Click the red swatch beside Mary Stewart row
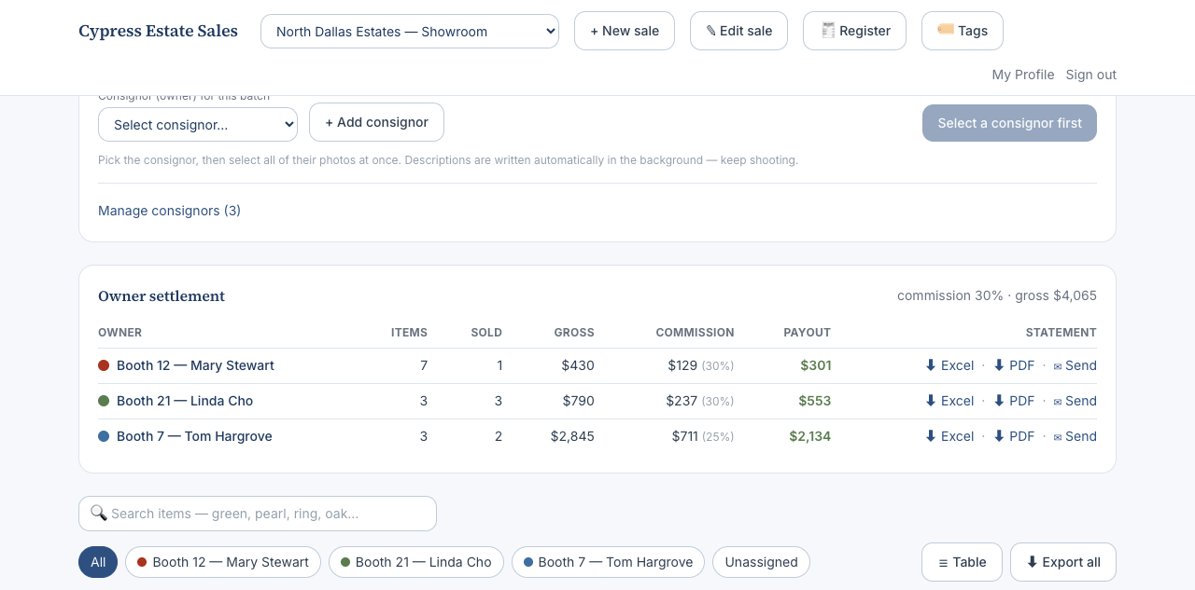Viewport: 1195px width, 590px height. pos(104,365)
